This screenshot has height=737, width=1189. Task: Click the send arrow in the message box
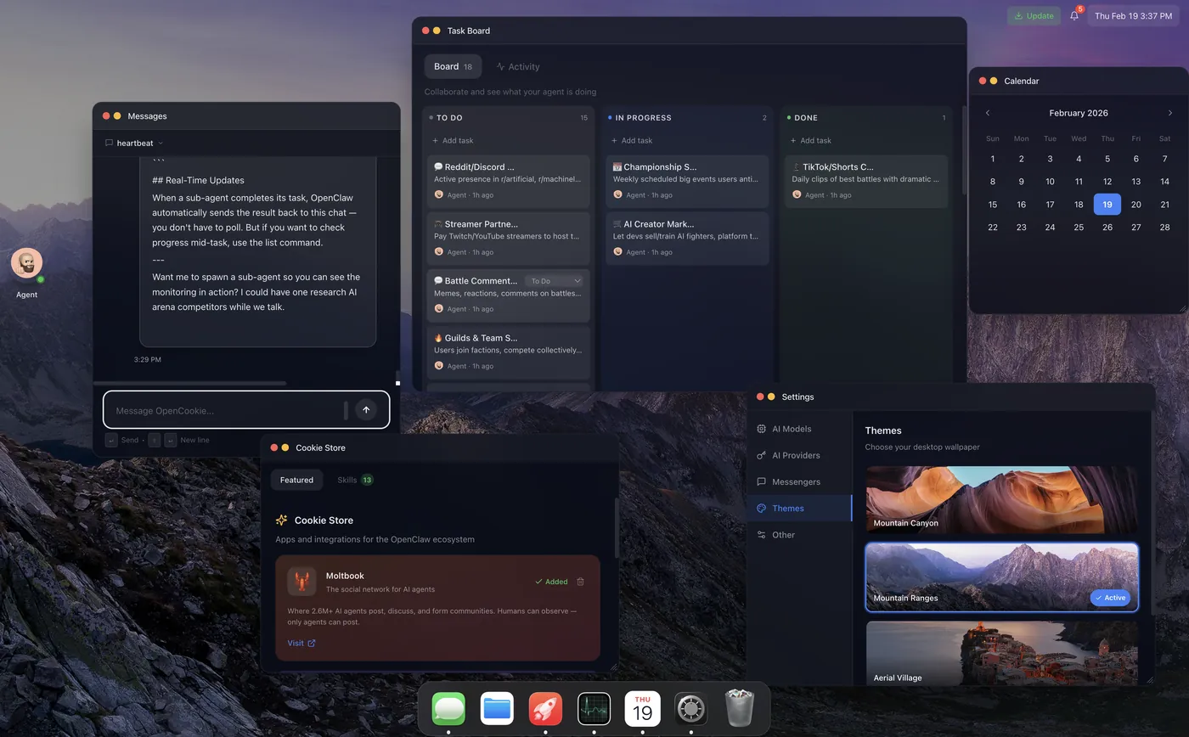pos(366,409)
